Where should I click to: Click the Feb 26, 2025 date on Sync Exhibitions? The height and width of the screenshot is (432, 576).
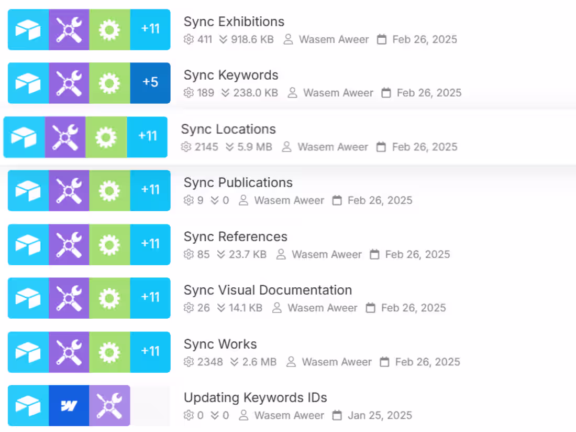coord(424,39)
